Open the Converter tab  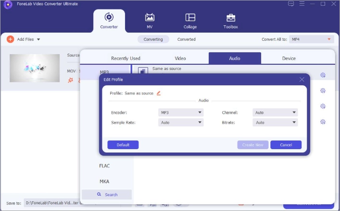(x=109, y=21)
